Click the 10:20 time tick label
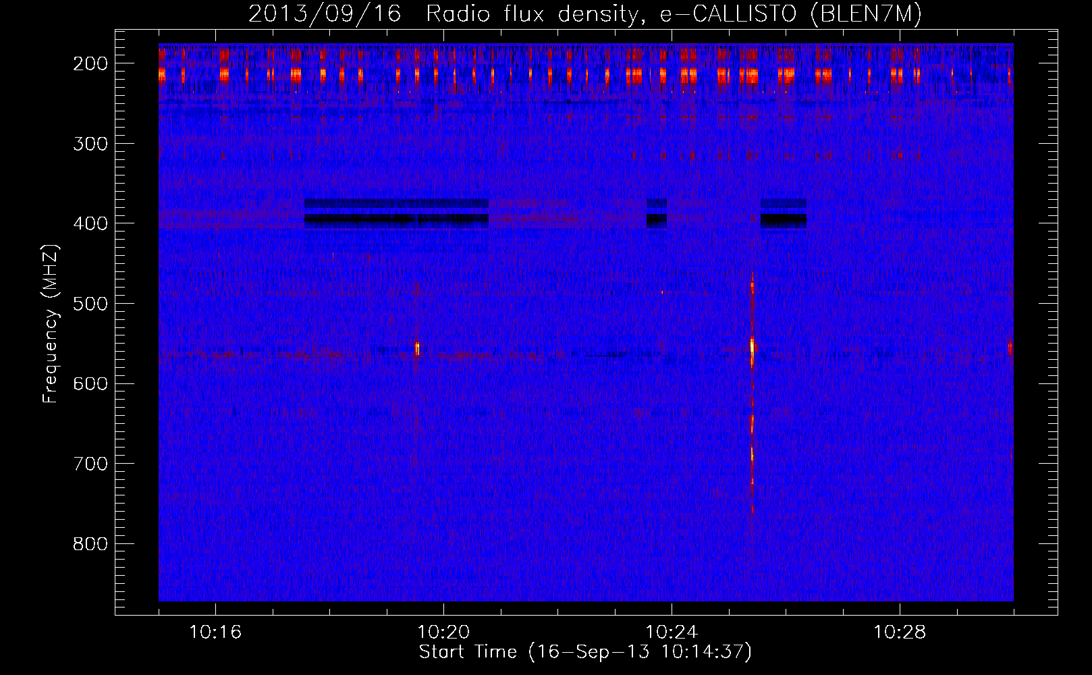 [443, 632]
